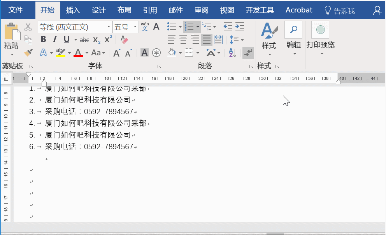Screen dimensions: 386x235
Task: Expand numbering library dropdown arrow
Action: click(x=198, y=27)
